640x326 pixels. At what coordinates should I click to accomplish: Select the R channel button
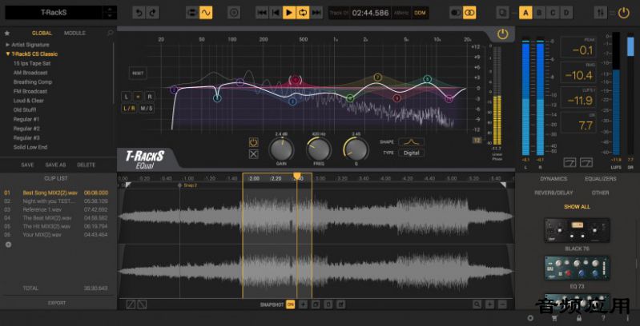tap(150, 97)
